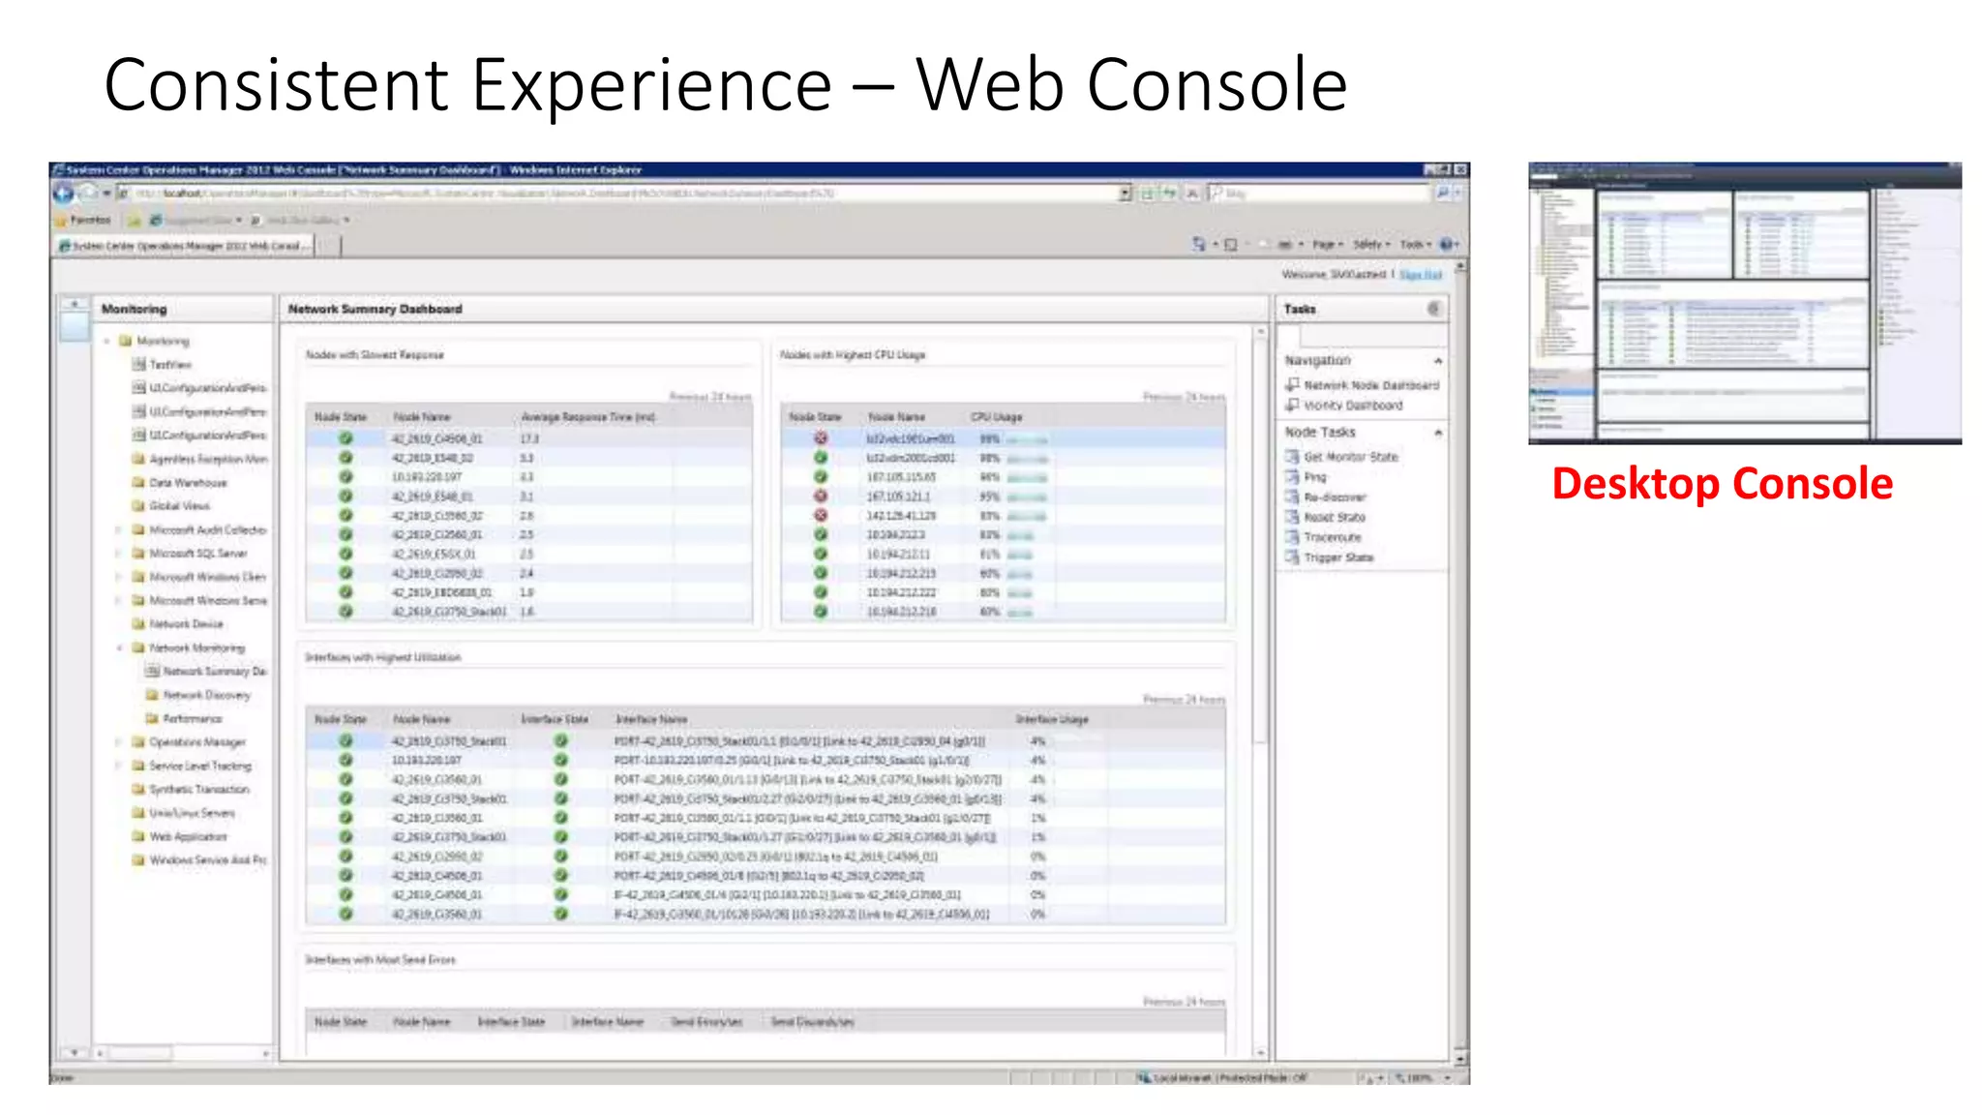Screen dimensions: 1982x1115
Task: Click the Bing search box
Action: coord(1320,193)
